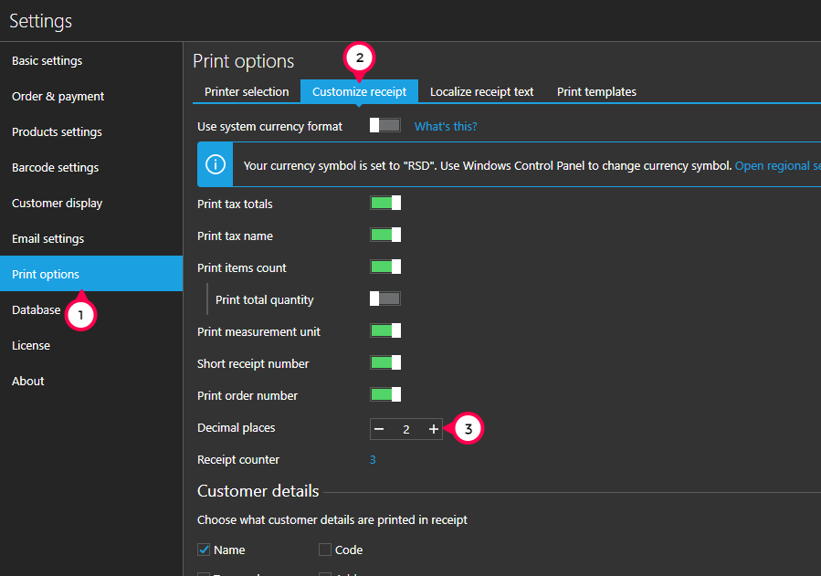Toggle Use system currency format switch
Image resolution: width=821 pixels, height=576 pixels.
(x=384, y=125)
